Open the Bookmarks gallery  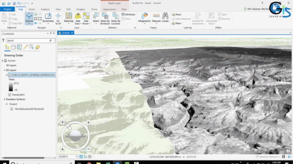[48, 18]
